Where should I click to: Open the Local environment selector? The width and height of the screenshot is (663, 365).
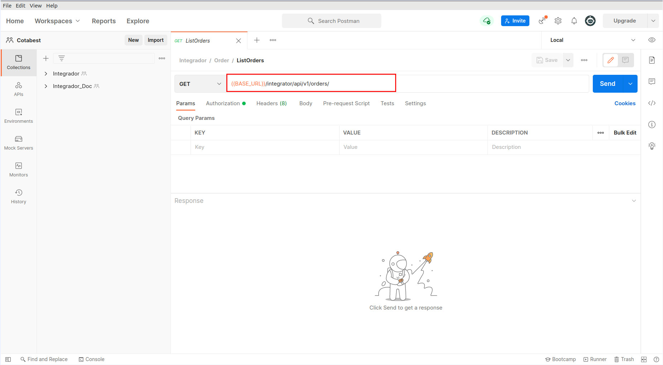(593, 40)
